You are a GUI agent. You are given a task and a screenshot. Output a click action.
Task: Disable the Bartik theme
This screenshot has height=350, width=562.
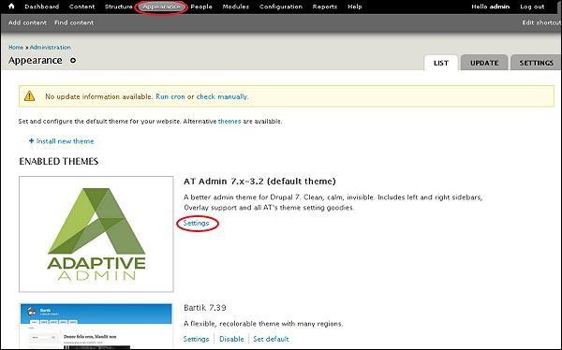click(231, 339)
